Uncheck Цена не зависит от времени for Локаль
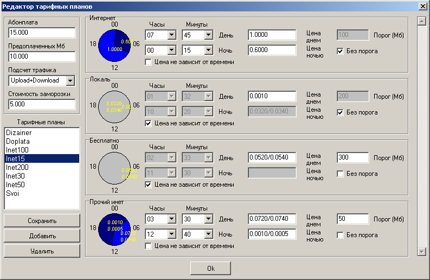The image size is (430, 280). [149, 123]
